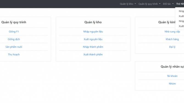Open Nhập thành phẩm link
Viewport: 184px width, 103px height.
click(93, 47)
